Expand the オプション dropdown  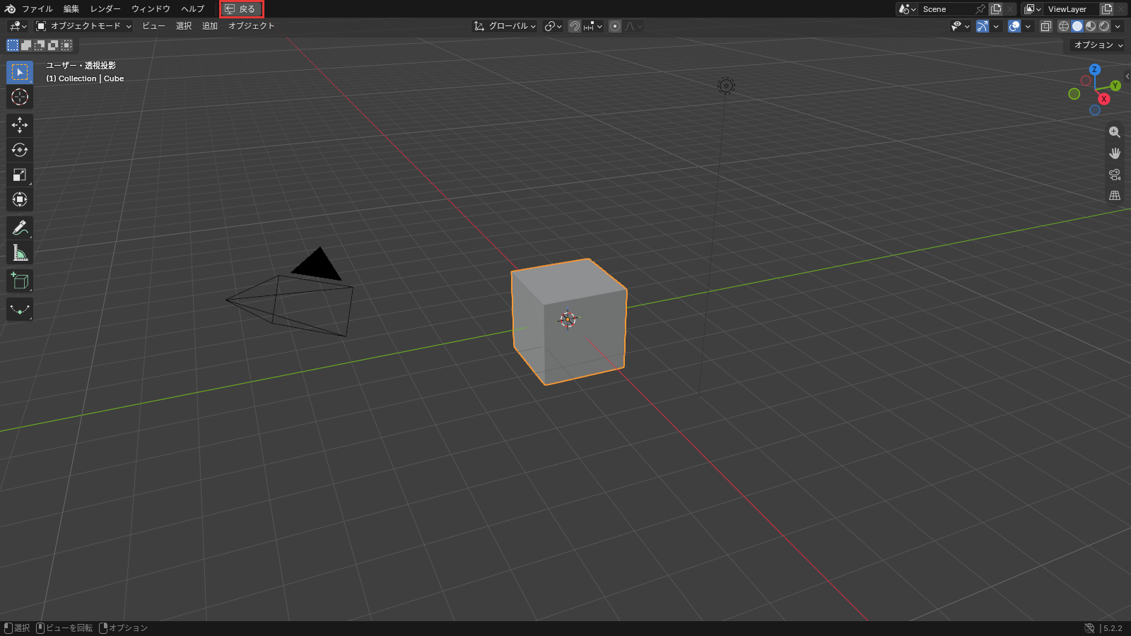[1098, 45]
